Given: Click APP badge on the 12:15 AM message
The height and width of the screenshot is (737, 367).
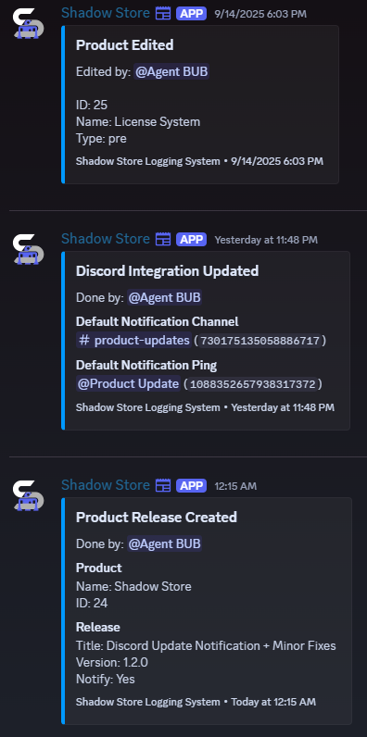Looking at the screenshot, I should (192, 486).
